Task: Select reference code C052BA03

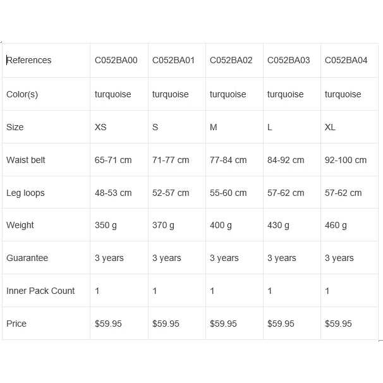Action: click(289, 61)
